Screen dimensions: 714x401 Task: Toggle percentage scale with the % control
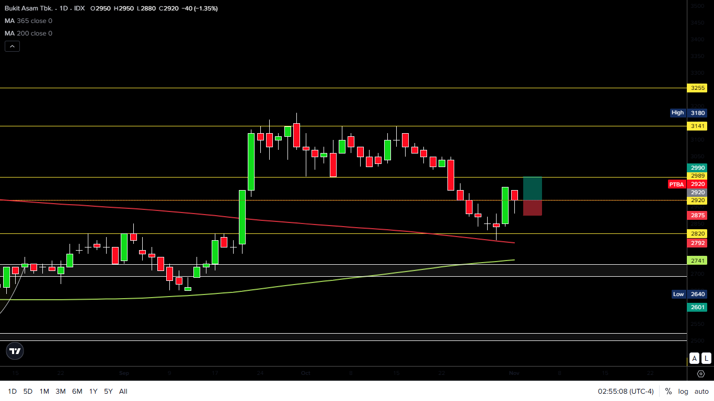coord(667,391)
